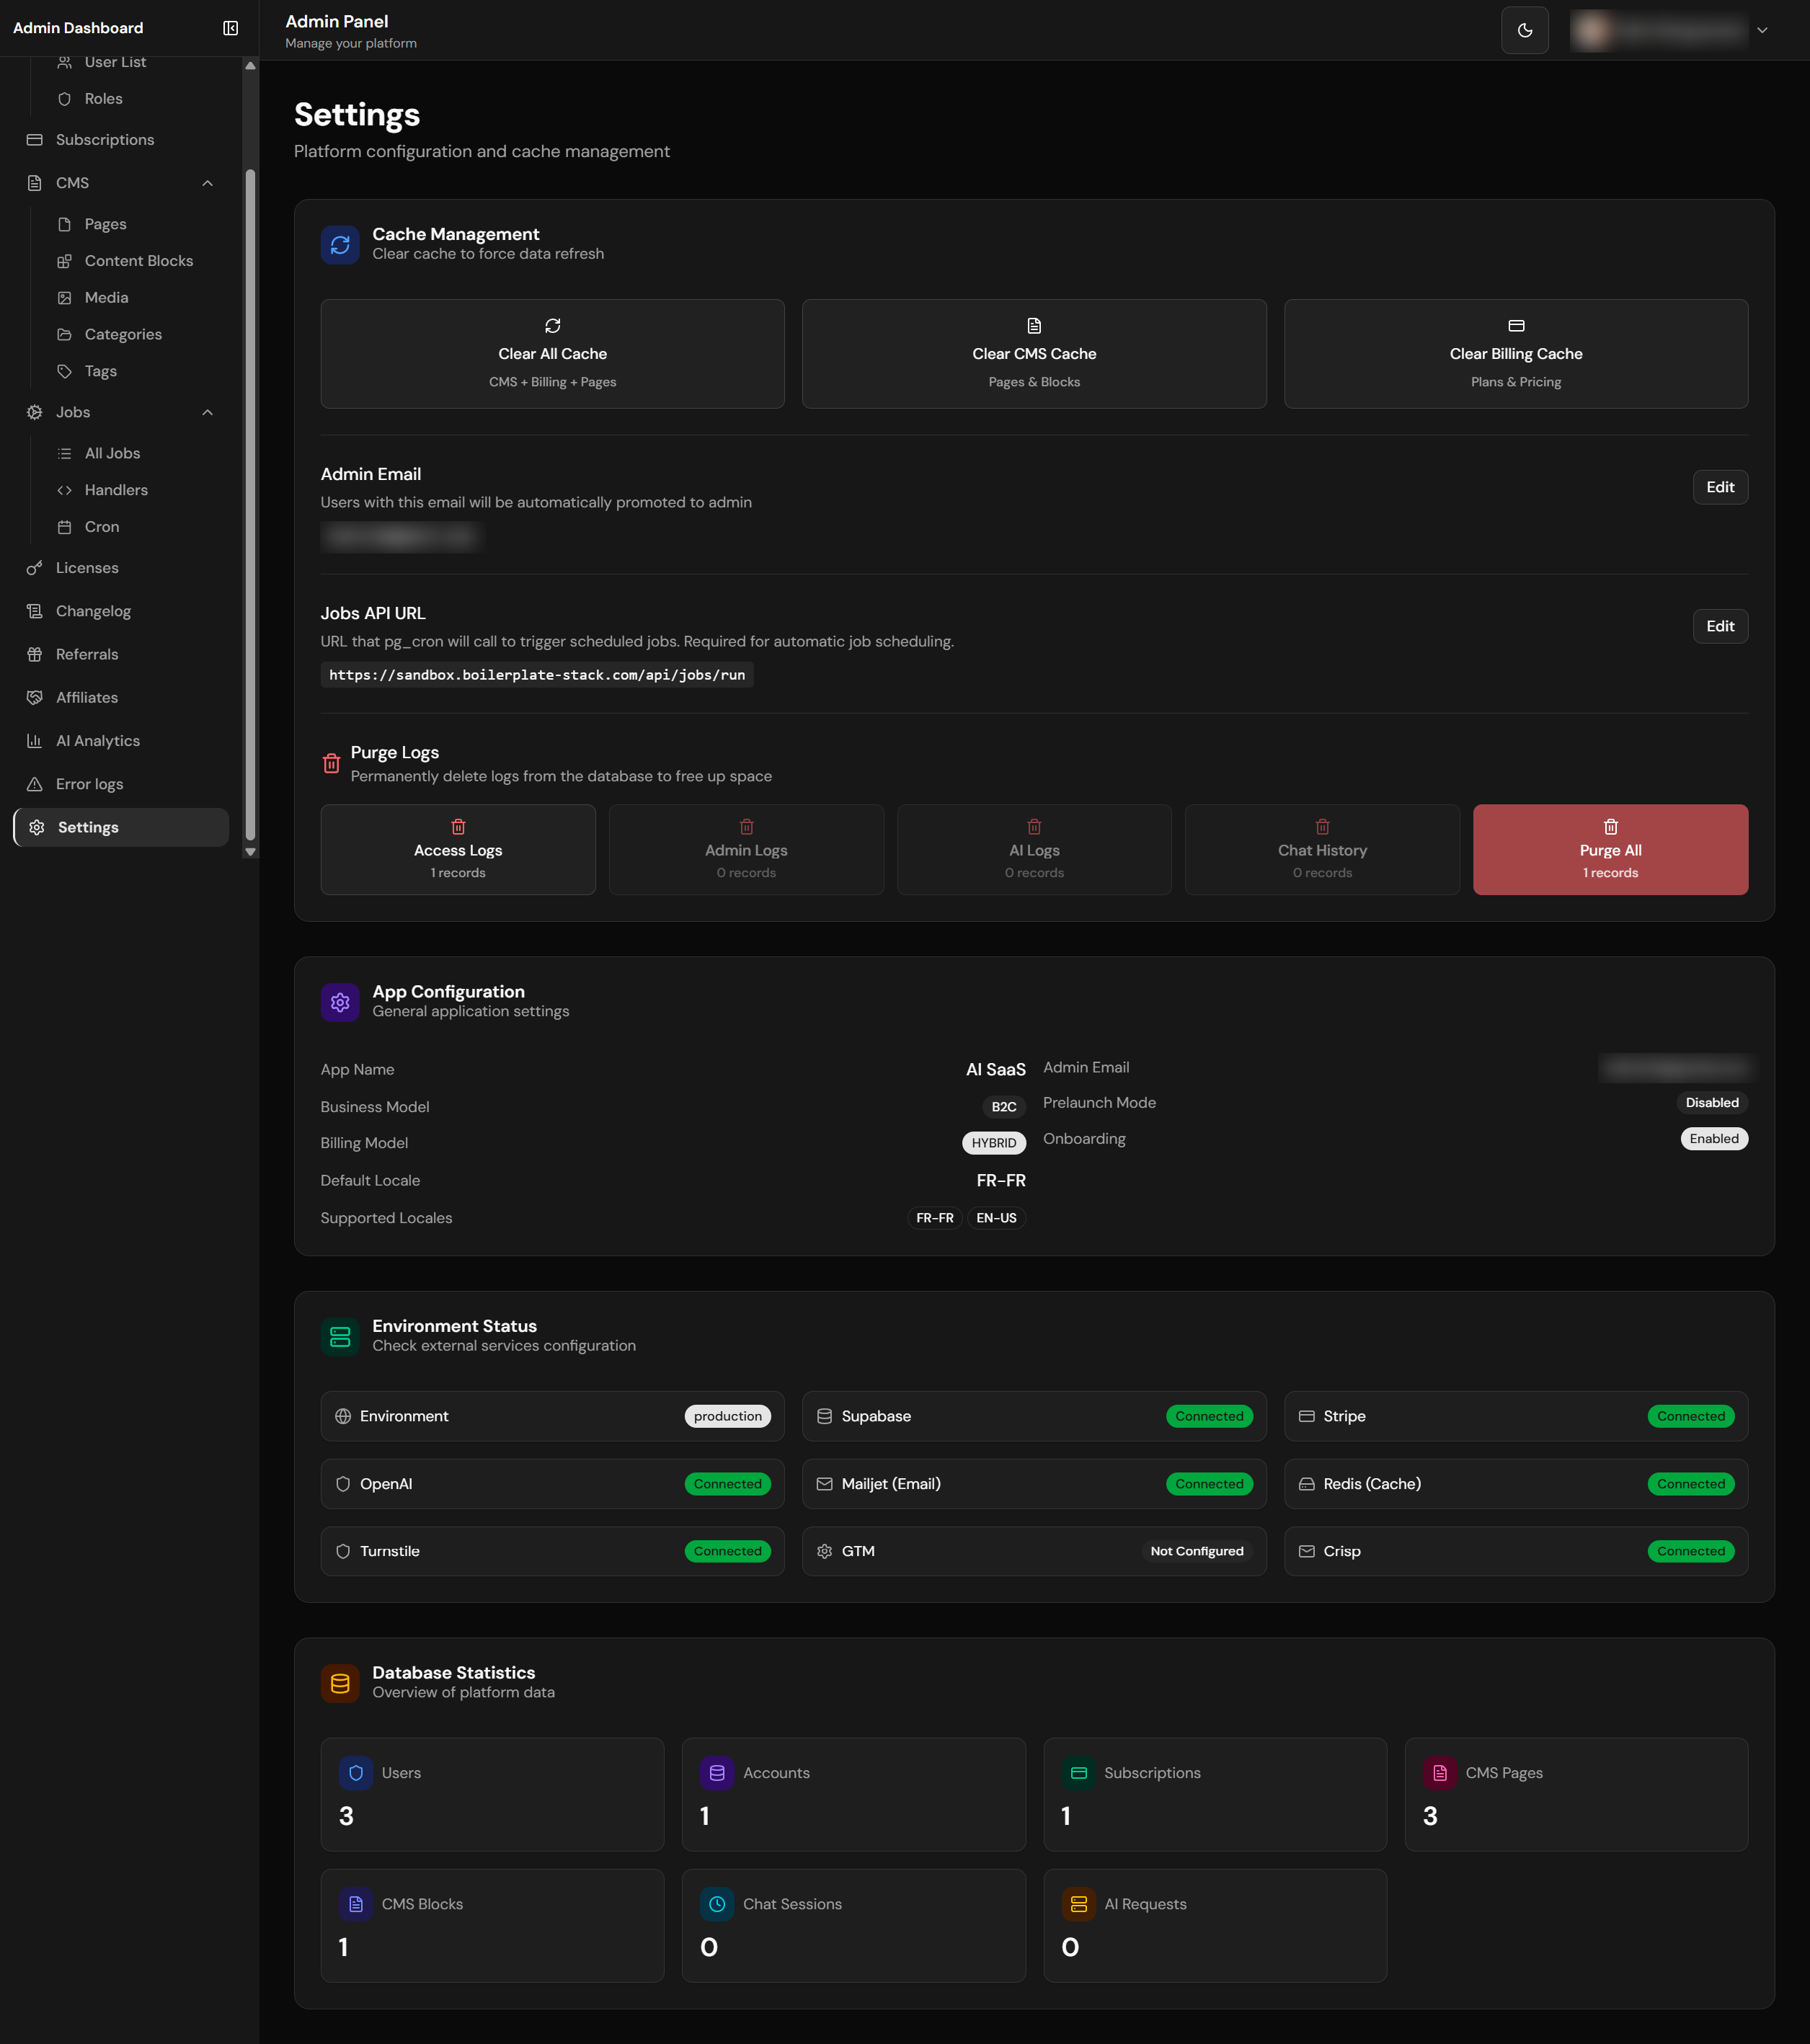Click the AI Requests stat icon
Image resolution: width=1810 pixels, height=2044 pixels.
pos(1078,1904)
